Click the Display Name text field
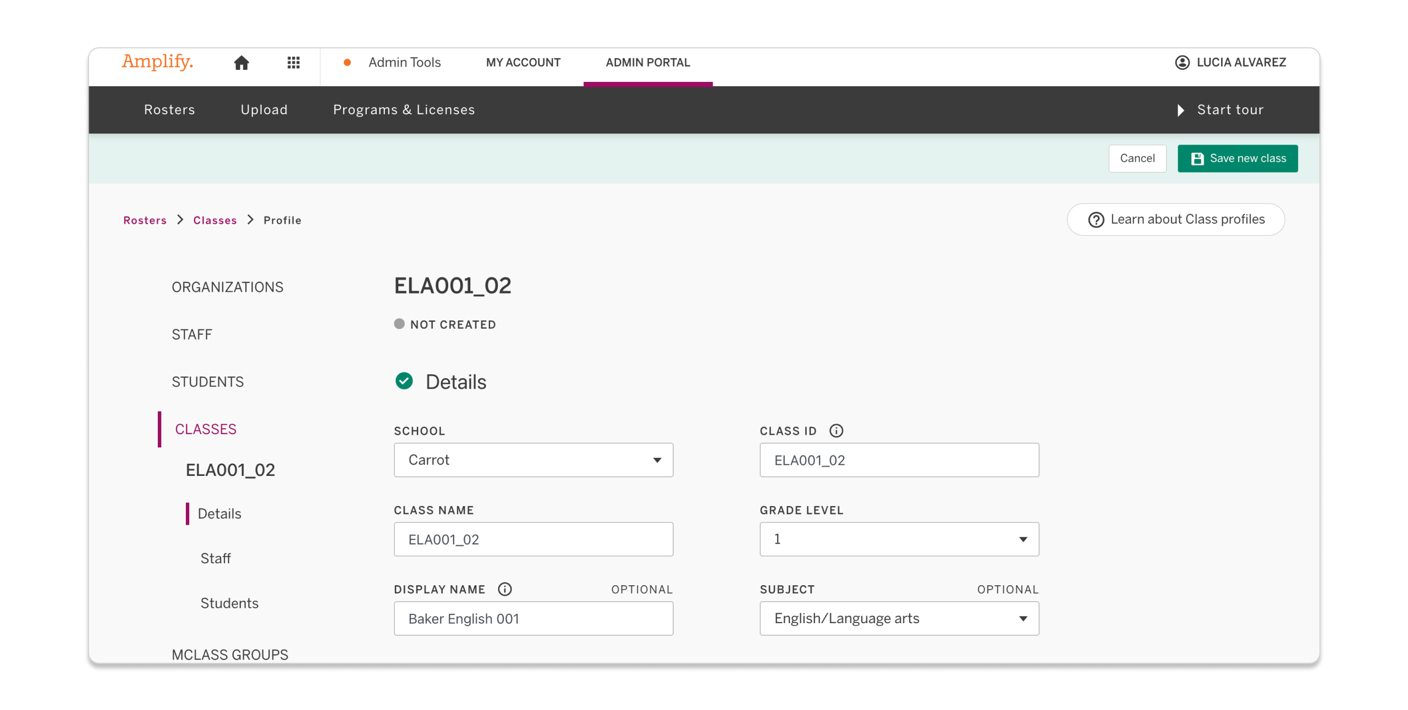Image resolution: width=1408 pixels, height=710 pixels. tap(533, 618)
